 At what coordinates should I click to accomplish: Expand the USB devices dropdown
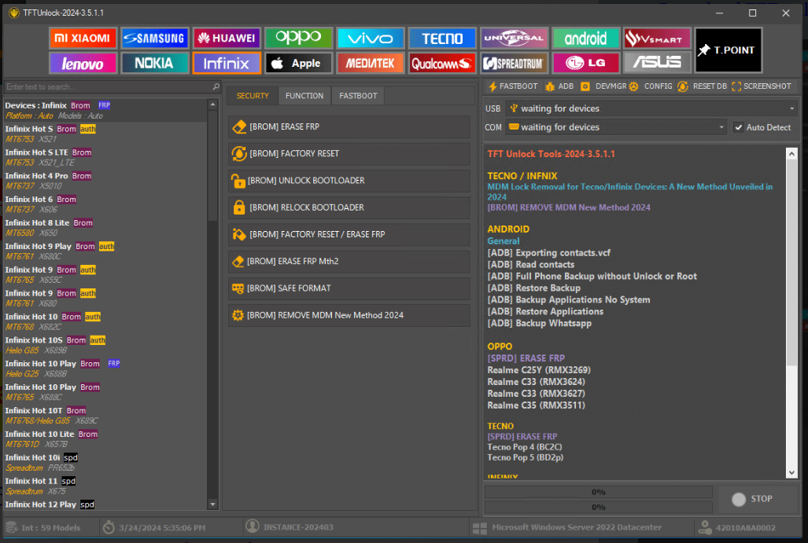click(791, 108)
